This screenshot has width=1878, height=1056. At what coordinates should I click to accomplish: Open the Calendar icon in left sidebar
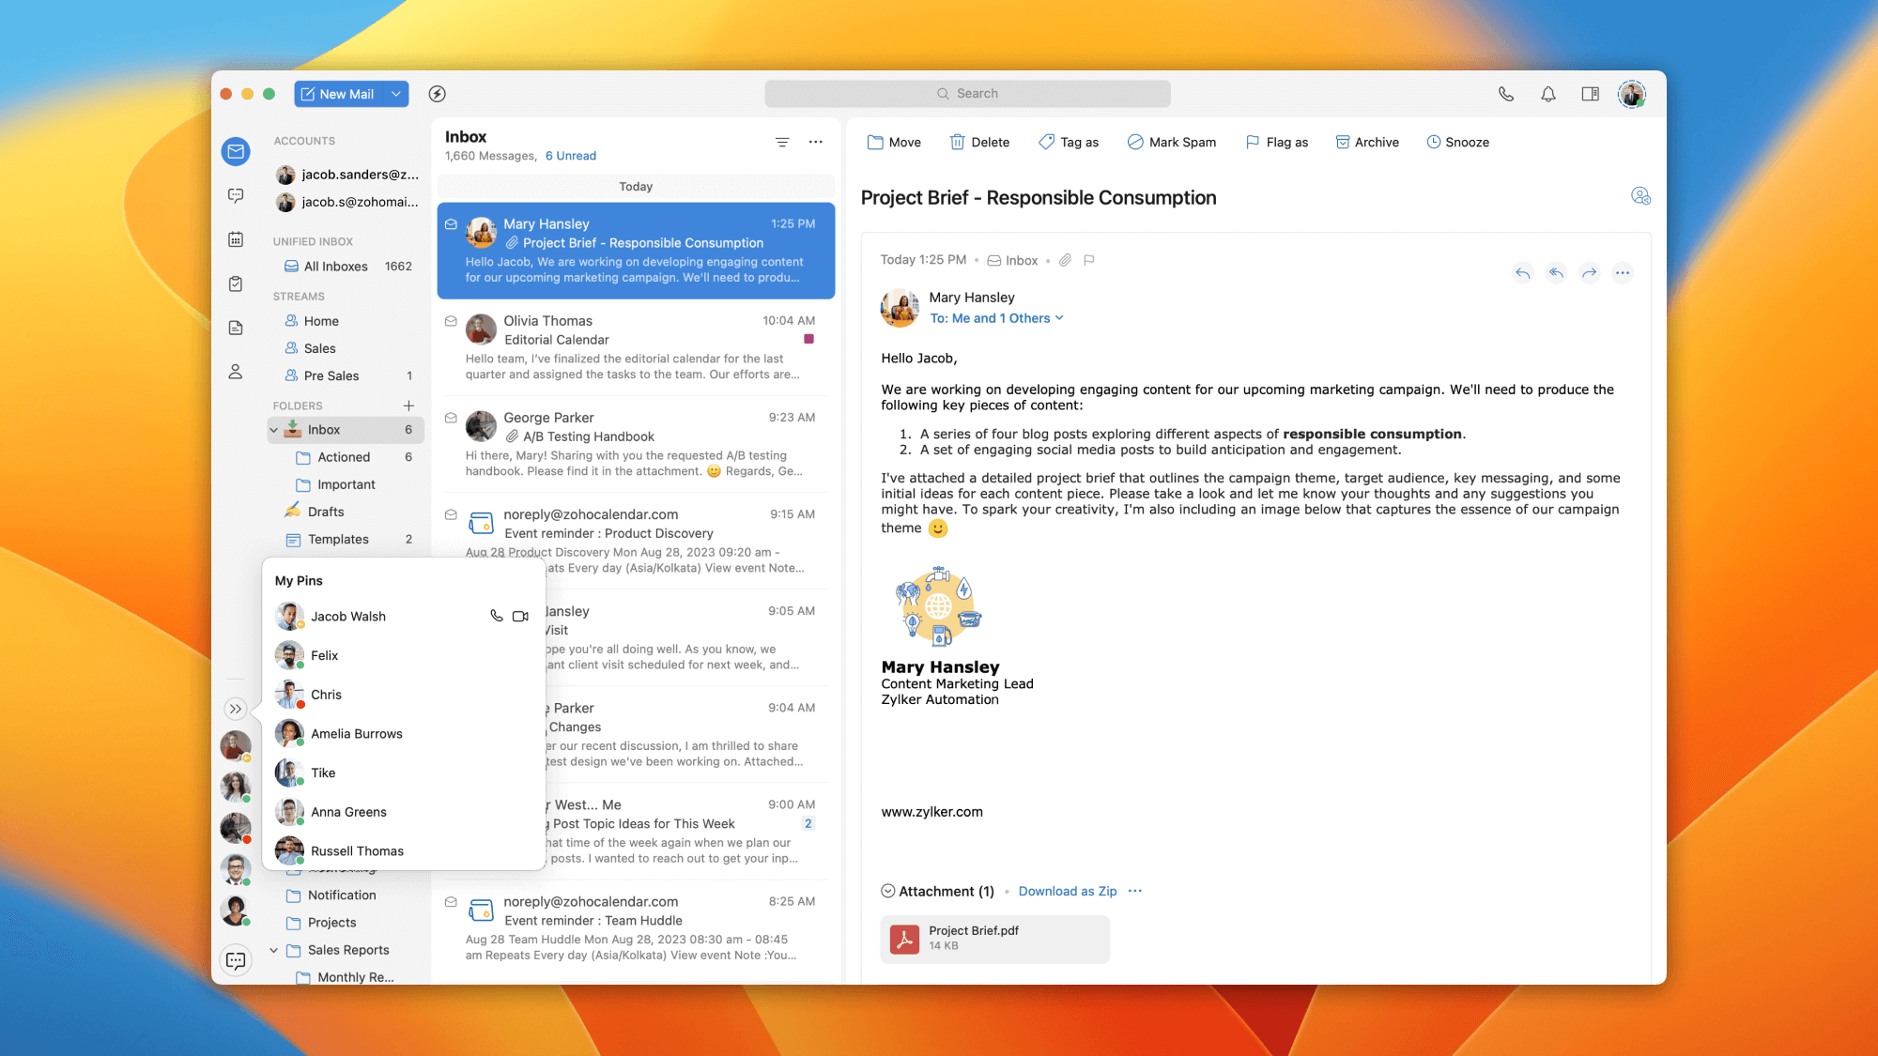[236, 239]
